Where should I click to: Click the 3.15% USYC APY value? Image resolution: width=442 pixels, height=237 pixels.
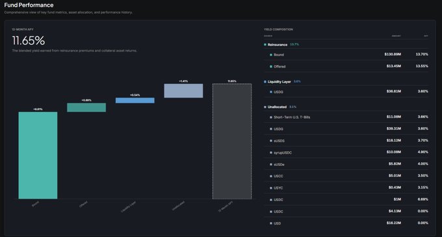[423, 188]
